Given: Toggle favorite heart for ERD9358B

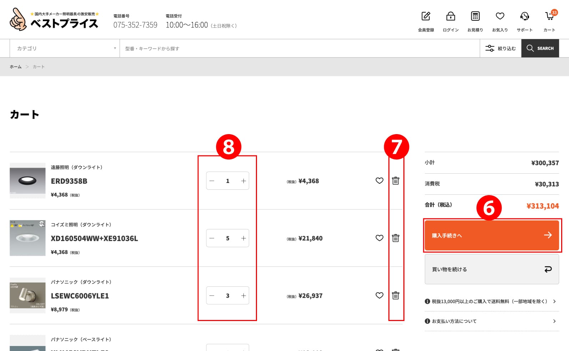Looking at the screenshot, I should [x=379, y=181].
